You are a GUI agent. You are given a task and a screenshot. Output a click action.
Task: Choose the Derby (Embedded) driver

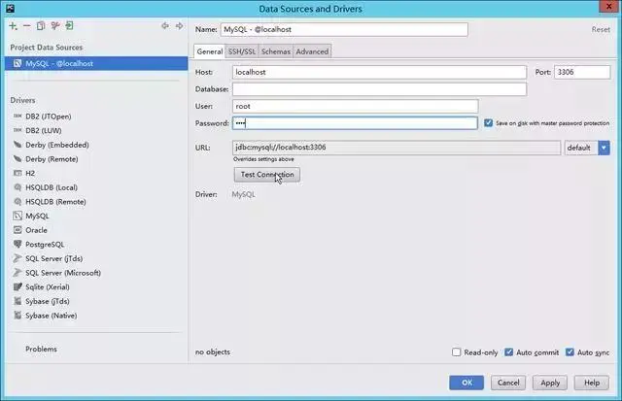click(56, 145)
